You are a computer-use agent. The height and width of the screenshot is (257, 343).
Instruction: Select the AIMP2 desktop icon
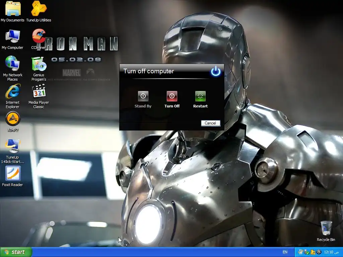coord(13,122)
